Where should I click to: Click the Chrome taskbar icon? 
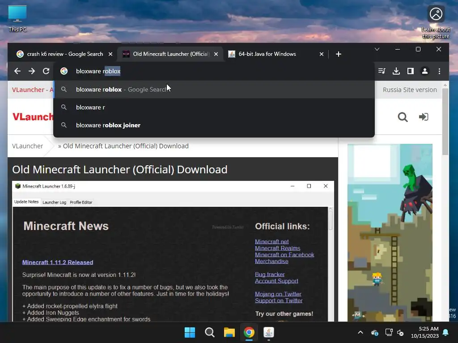pos(249,332)
